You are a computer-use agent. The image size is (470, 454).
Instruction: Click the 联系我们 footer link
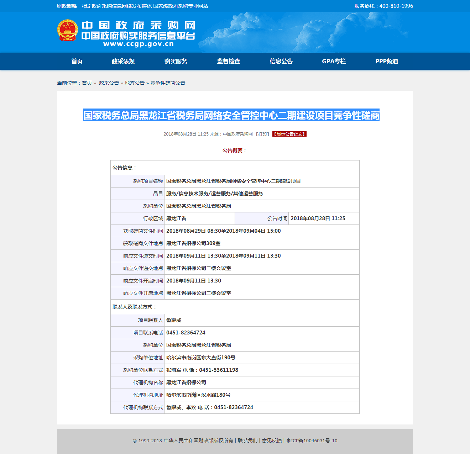[x=247, y=440]
